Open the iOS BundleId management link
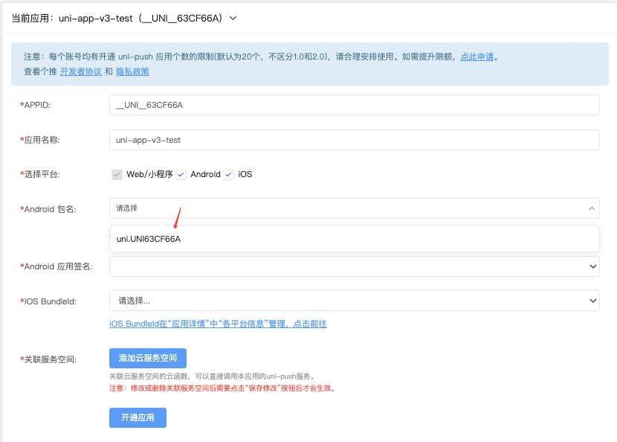Screen dimensions: 617x442 218,324
